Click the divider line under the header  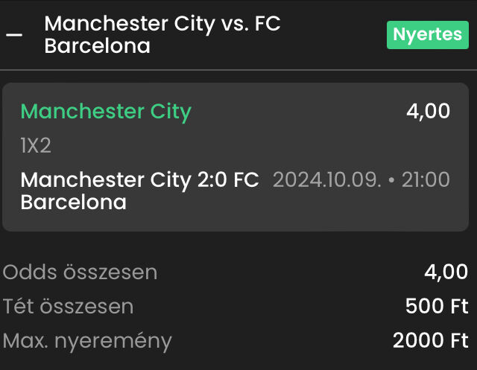click(x=238, y=70)
